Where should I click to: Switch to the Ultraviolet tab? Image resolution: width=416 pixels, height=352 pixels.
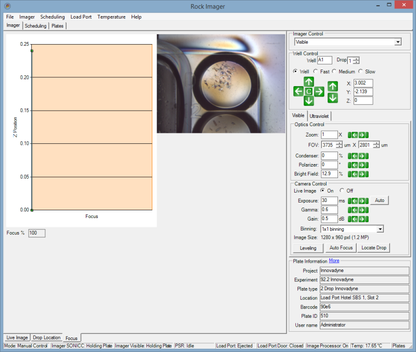319,116
